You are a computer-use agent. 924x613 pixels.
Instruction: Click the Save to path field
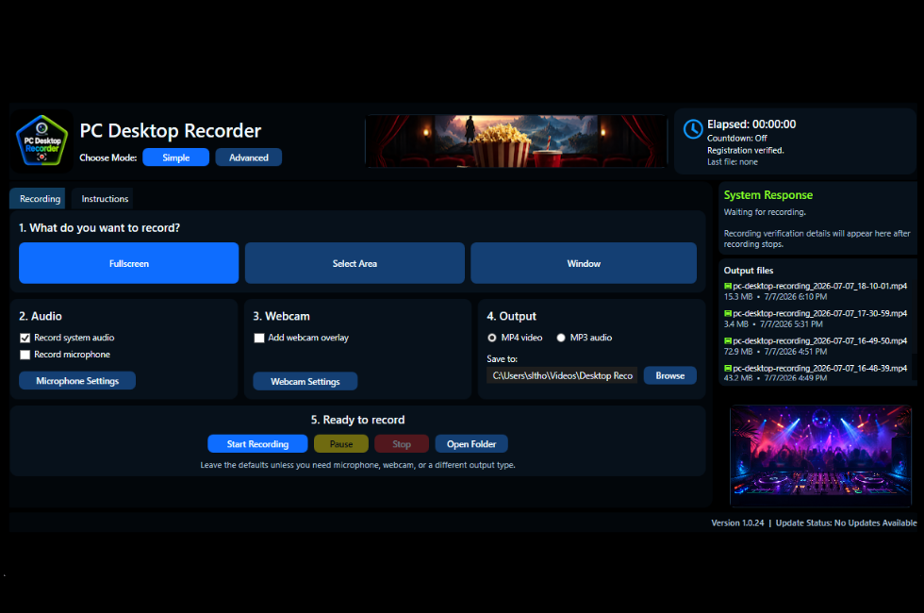562,375
